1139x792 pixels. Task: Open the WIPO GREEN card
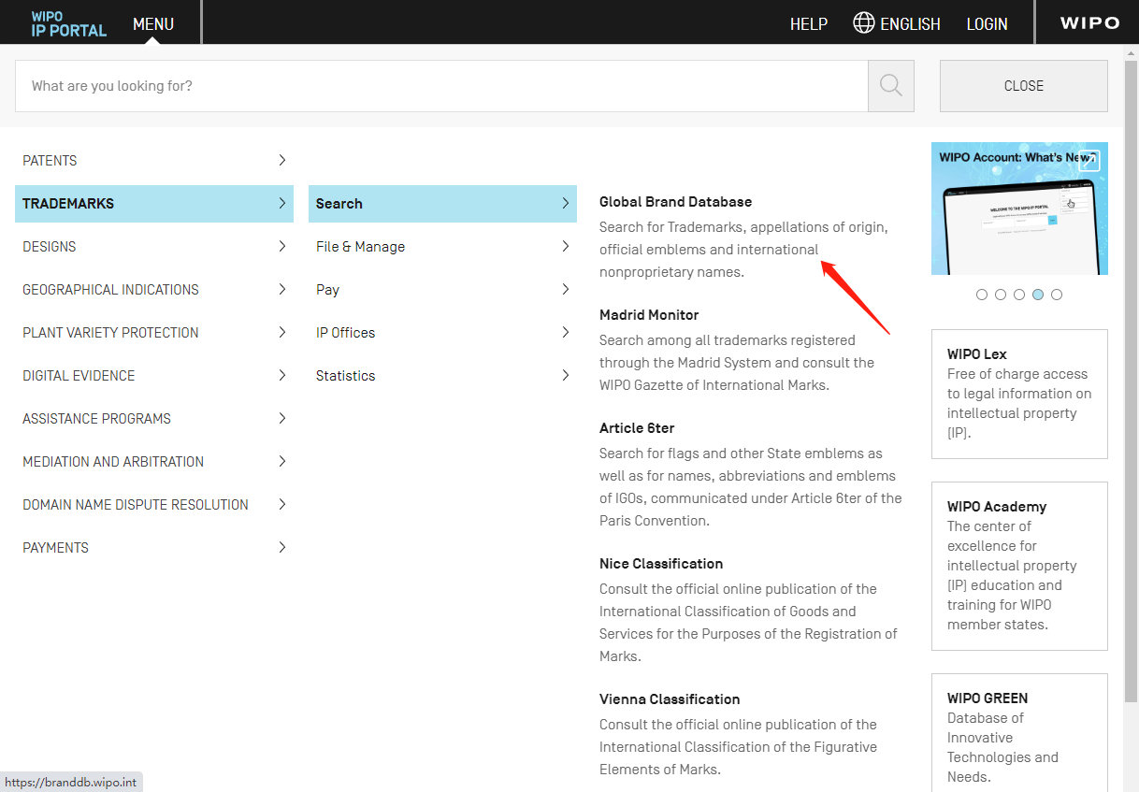pos(1019,733)
